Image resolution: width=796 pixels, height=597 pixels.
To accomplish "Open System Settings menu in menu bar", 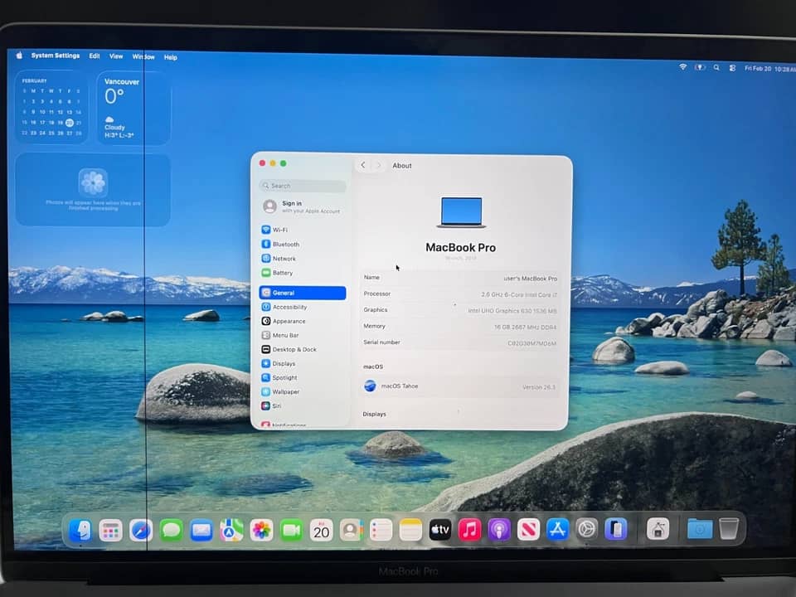I will point(56,56).
